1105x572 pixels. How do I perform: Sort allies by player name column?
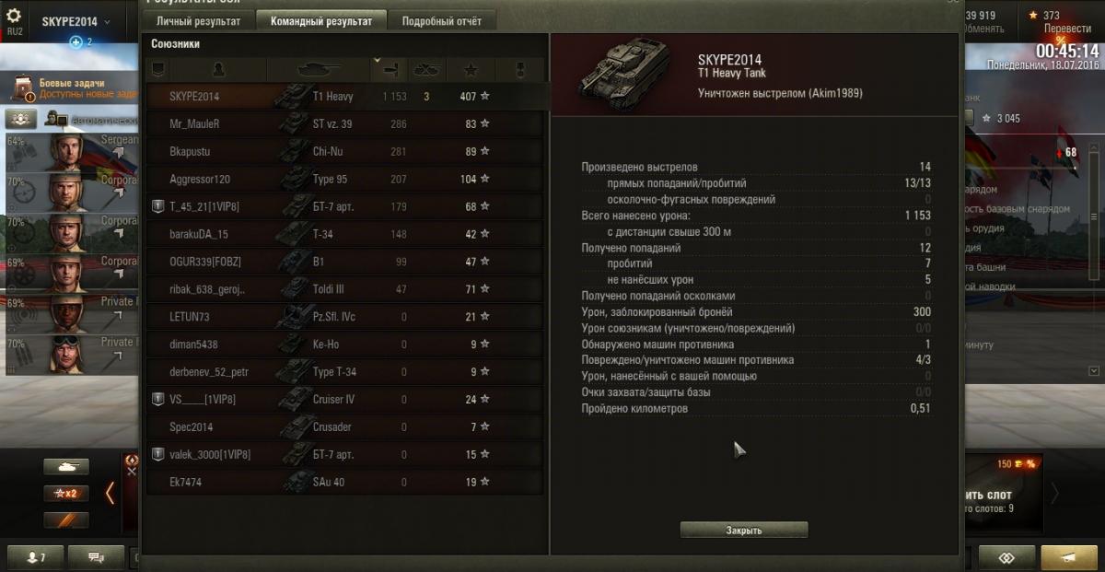[x=218, y=69]
